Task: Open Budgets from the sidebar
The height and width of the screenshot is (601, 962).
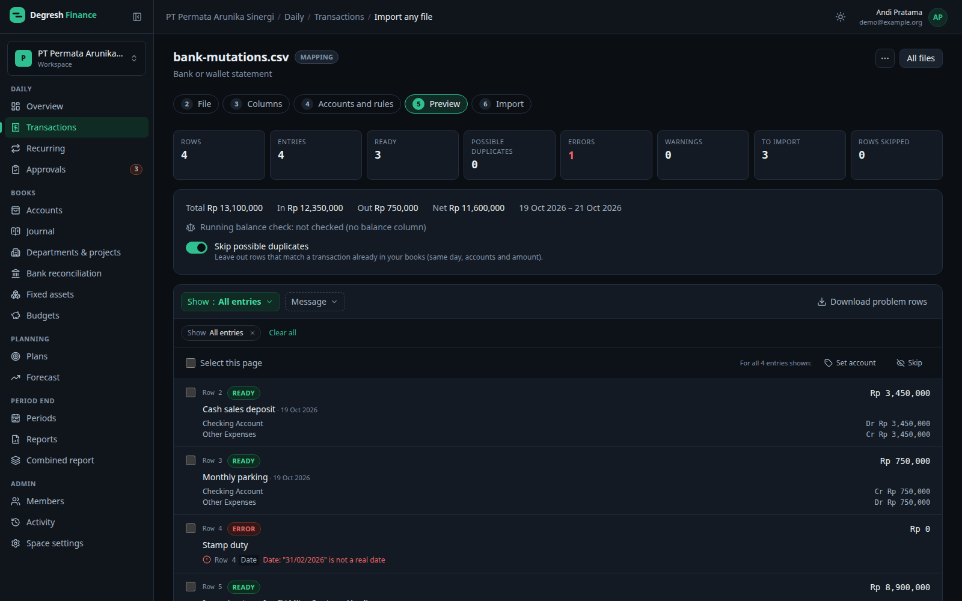Action: (76, 316)
